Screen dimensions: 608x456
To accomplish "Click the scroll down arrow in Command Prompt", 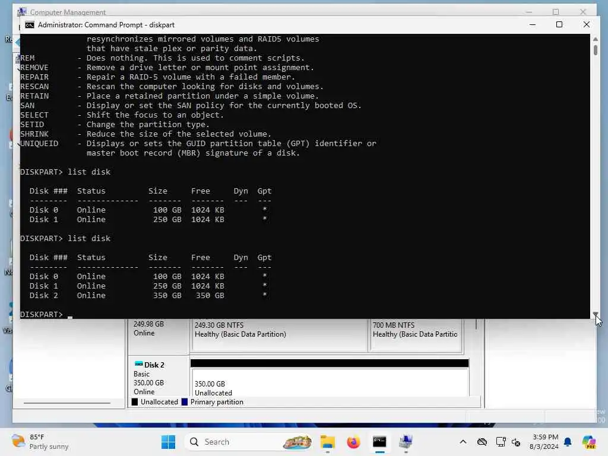I will [x=595, y=314].
